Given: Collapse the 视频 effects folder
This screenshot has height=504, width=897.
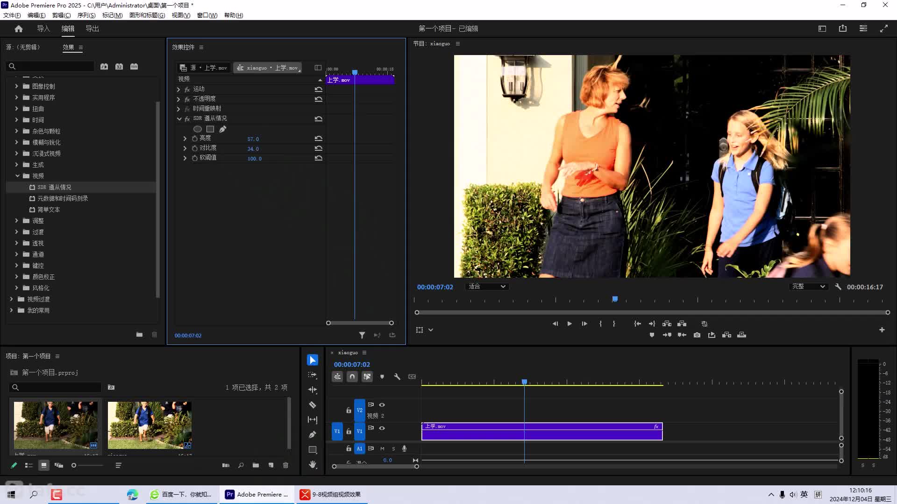Looking at the screenshot, I should pyautogui.click(x=17, y=176).
